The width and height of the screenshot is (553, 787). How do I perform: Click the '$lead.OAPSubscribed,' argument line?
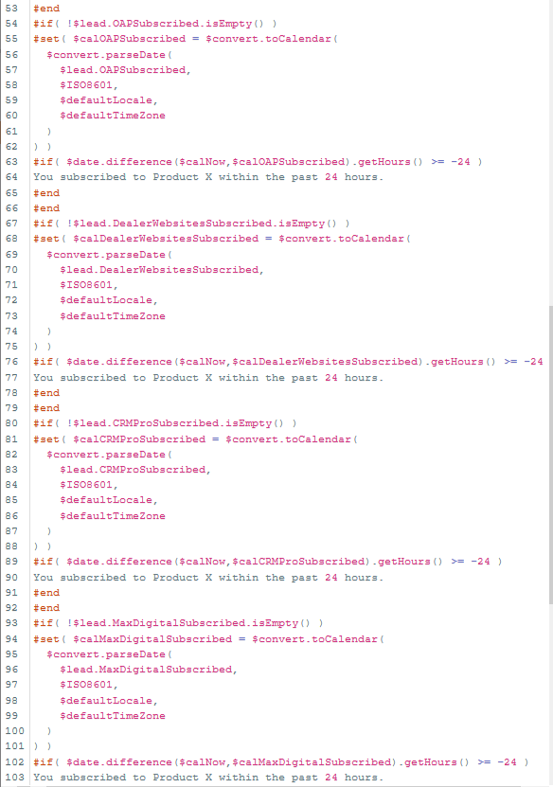[x=125, y=70]
